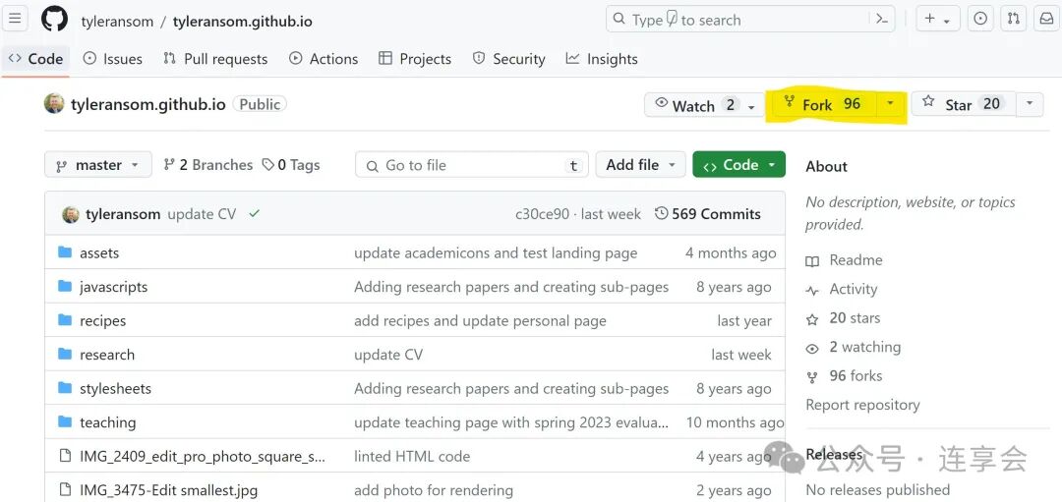This screenshot has width=1062, height=502.
Task: Fork this repository
Action: pyautogui.click(x=825, y=104)
